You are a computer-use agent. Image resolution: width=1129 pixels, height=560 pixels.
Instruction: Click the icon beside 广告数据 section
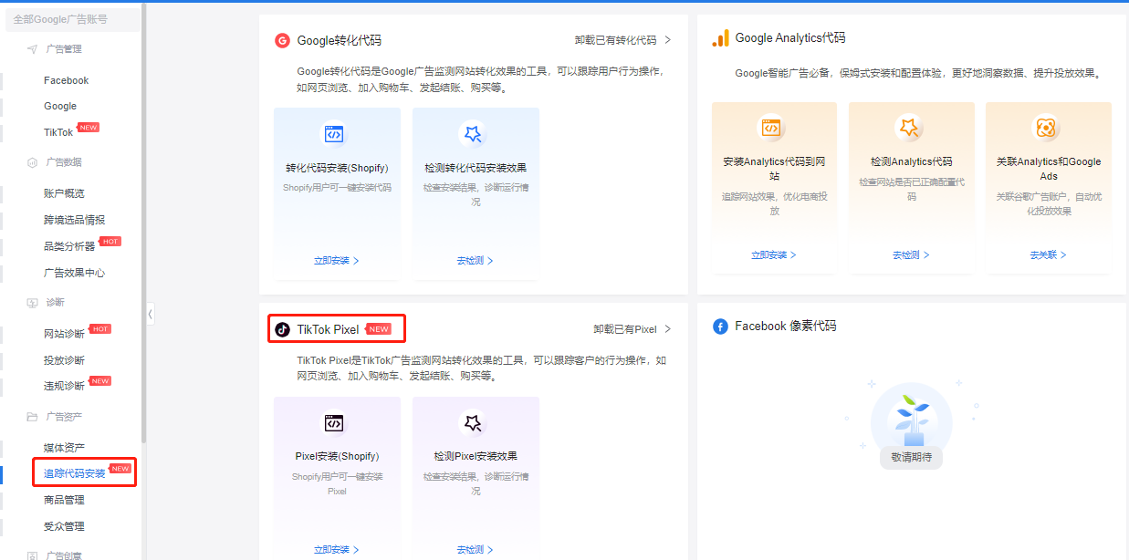coord(32,162)
